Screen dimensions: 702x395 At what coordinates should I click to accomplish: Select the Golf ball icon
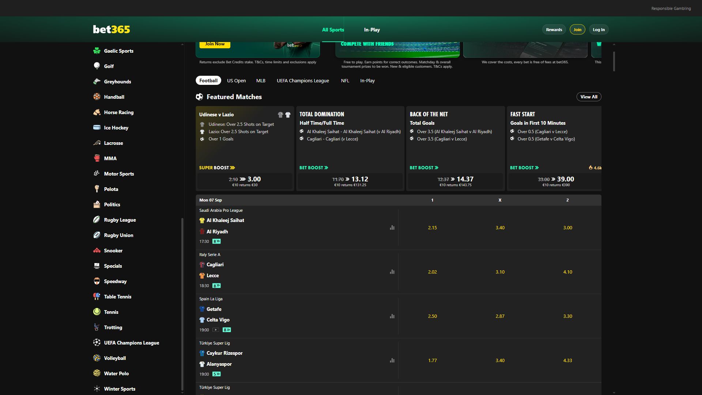(x=97, y=66)
